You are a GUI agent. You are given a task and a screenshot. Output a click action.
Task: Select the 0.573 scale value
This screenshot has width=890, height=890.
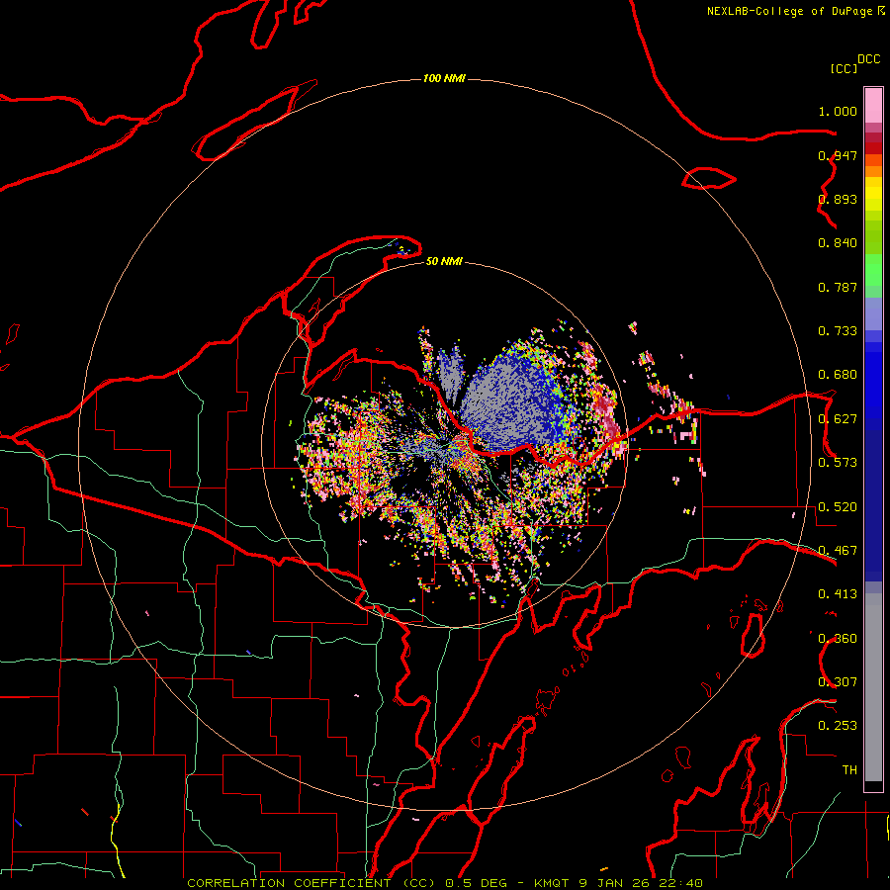coord(838,463)
